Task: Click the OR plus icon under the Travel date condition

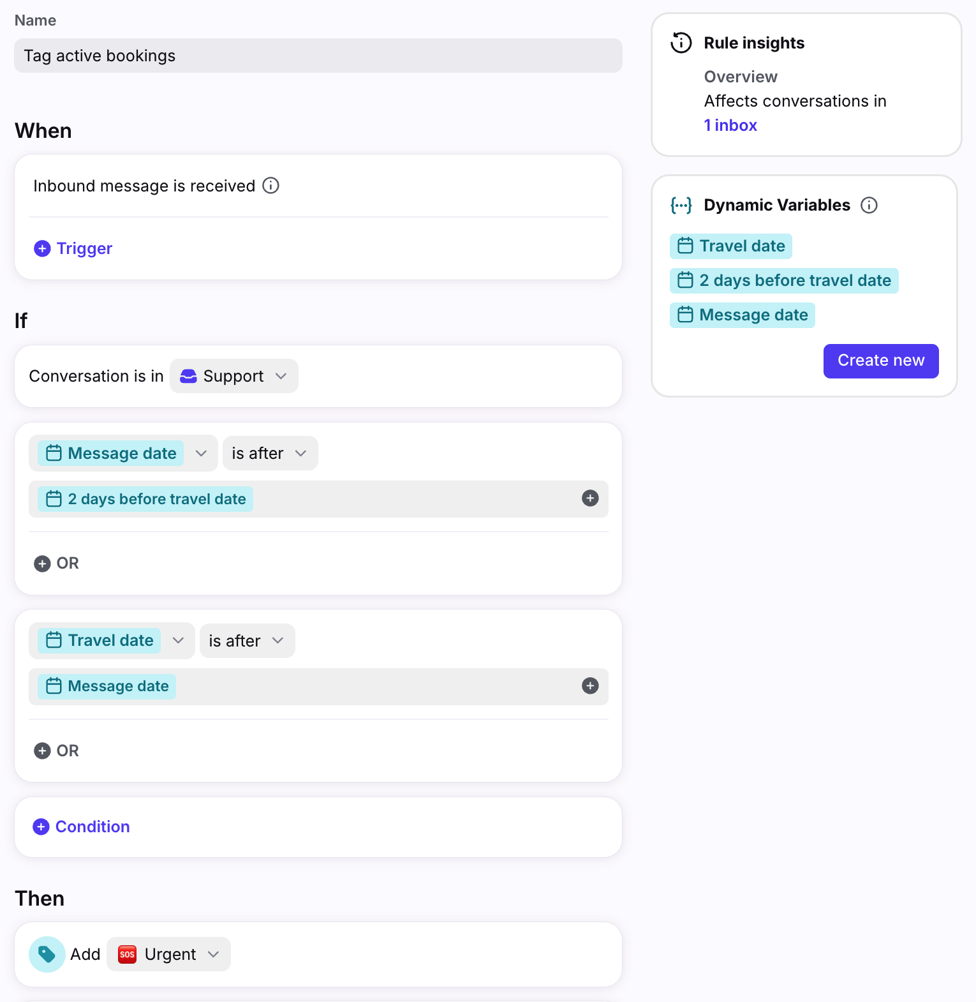Action: click(x=42, y=751)
